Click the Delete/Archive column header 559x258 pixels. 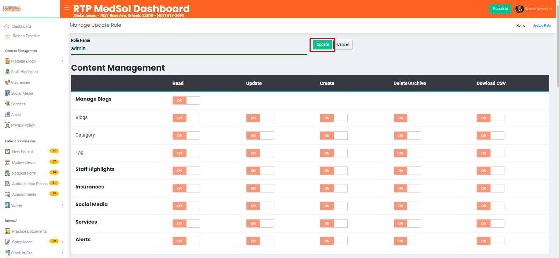410,83
